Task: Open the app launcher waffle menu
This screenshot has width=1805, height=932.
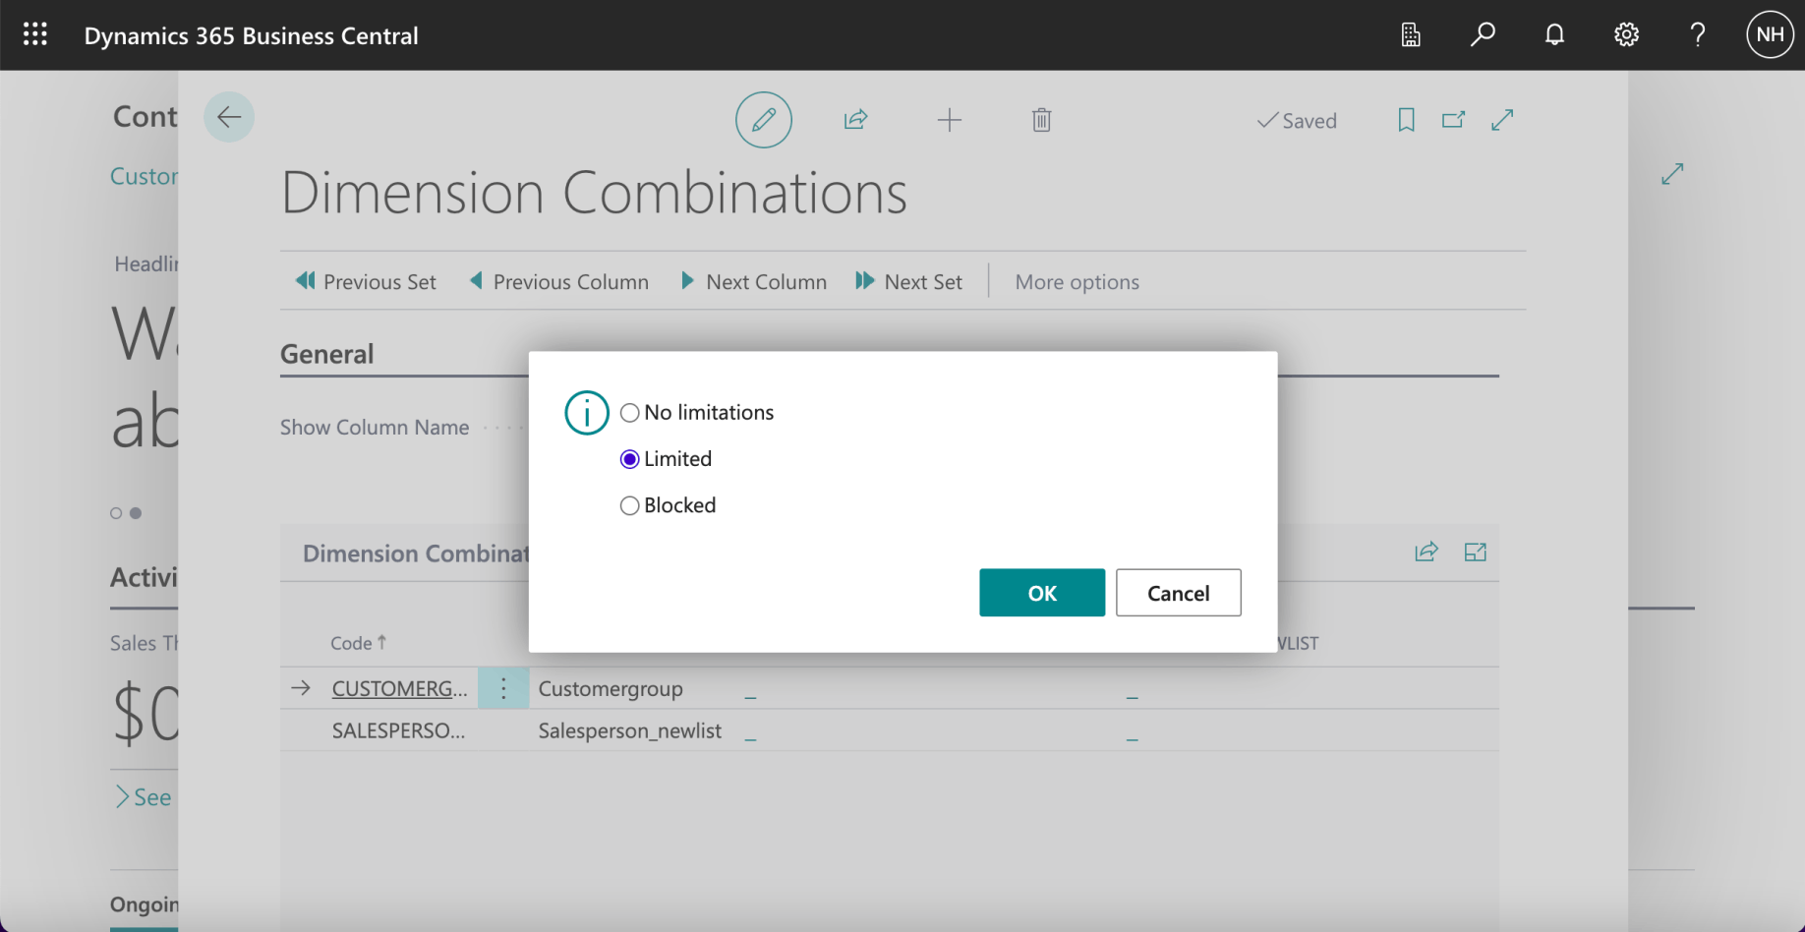Action: [35, 35]
